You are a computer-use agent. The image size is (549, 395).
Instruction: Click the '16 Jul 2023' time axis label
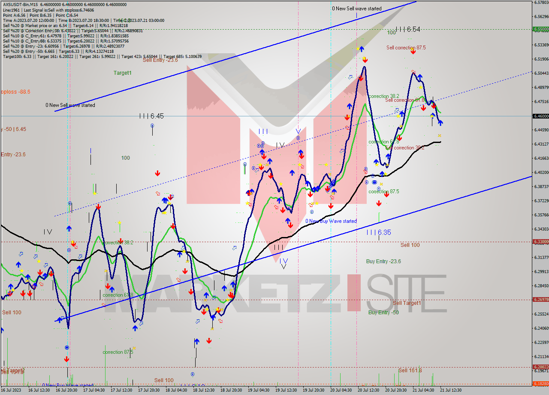[x=11, y=390]
